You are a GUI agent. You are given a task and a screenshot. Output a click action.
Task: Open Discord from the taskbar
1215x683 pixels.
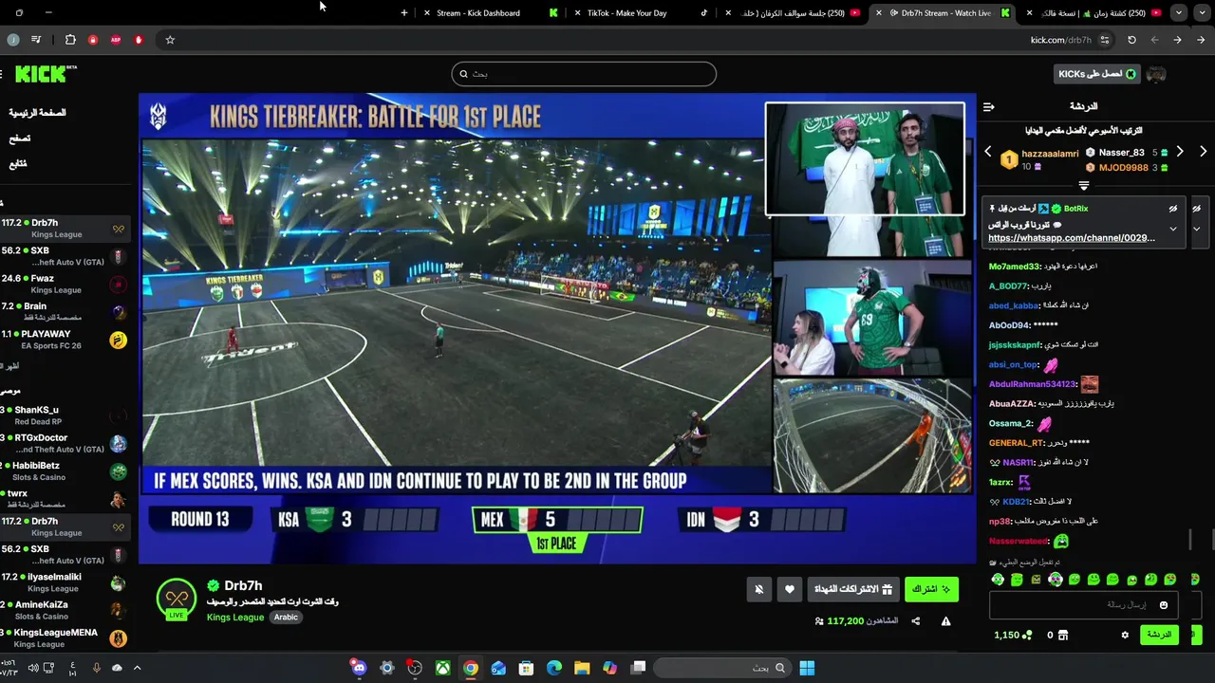click(x=359, y=668)
